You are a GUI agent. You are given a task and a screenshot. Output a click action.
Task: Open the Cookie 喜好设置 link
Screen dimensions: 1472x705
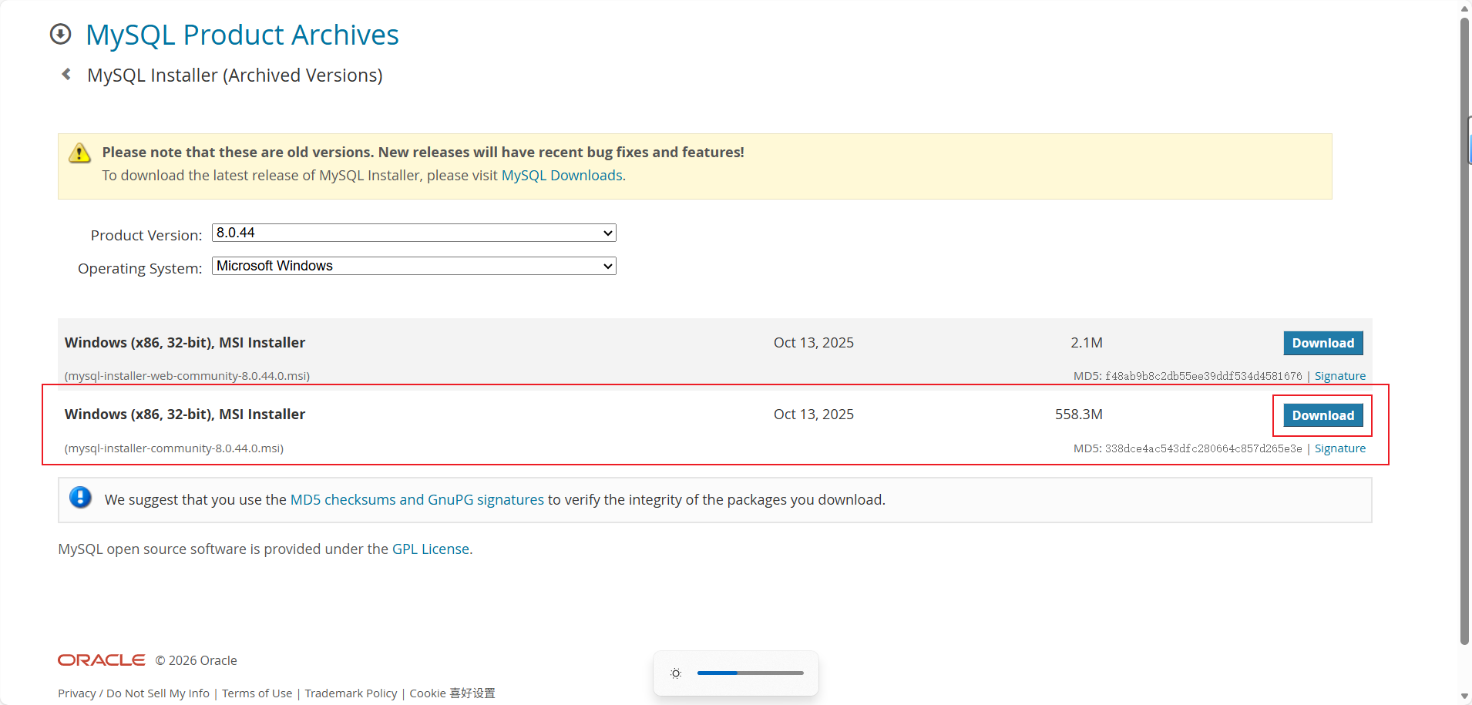[452, 693]
